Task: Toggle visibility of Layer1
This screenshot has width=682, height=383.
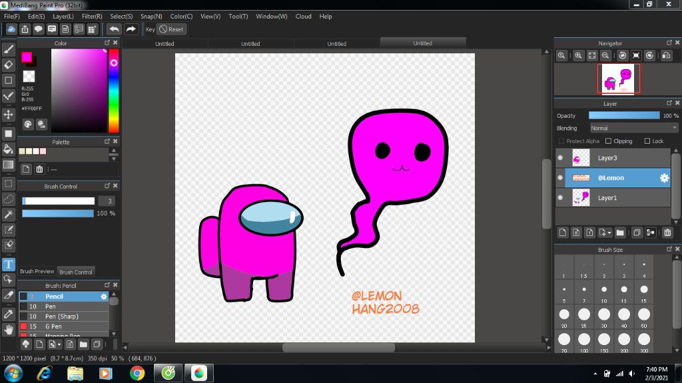Action: [x=560, y=198]
